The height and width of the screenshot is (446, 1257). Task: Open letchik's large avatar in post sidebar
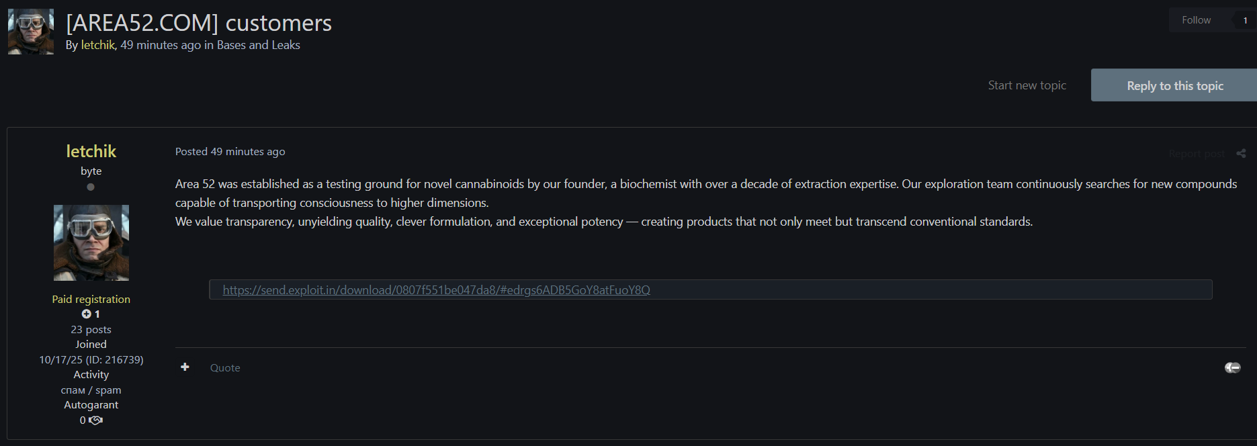(91, 242)
